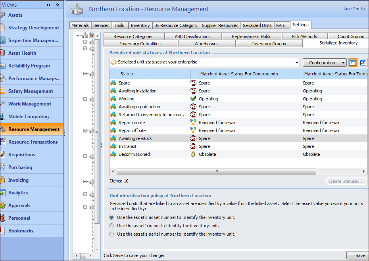The height and width of the screenshot is (261, 369).
Task: Click the horizontal scrollbar of the status grid
Action: click(216, 172)
